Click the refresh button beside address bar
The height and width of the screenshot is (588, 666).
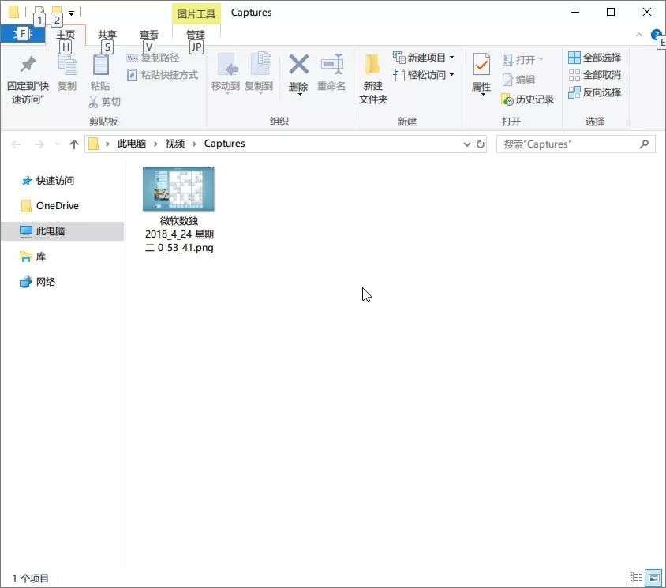(x=481, y=144)
